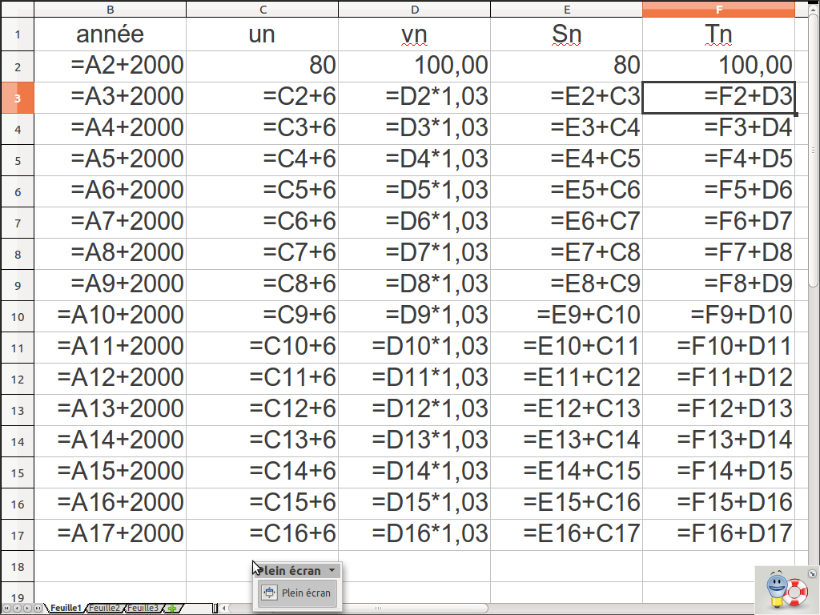This screenshot has height=615, width=820.
Task: Select the cell containing =D9*1,03
Action: click(414, 315)
